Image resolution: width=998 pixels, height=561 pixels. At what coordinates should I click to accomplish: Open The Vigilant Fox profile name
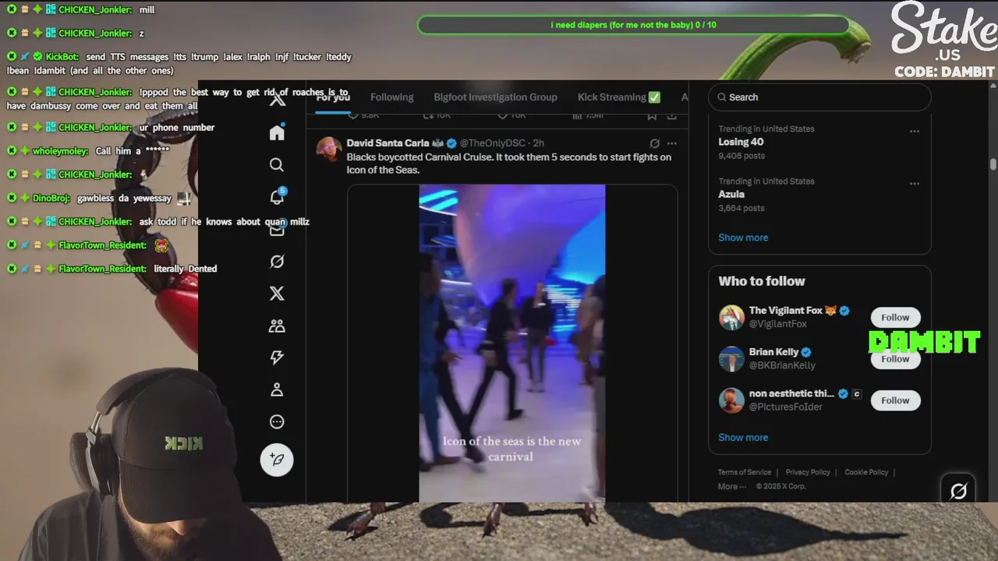pos(786,310)
